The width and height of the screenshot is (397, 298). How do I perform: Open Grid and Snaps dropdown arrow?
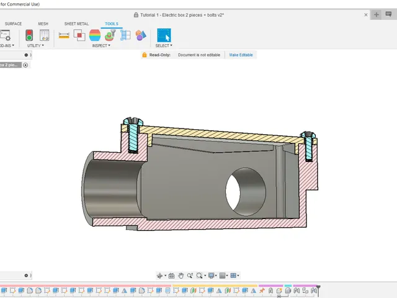pos(227,276)
